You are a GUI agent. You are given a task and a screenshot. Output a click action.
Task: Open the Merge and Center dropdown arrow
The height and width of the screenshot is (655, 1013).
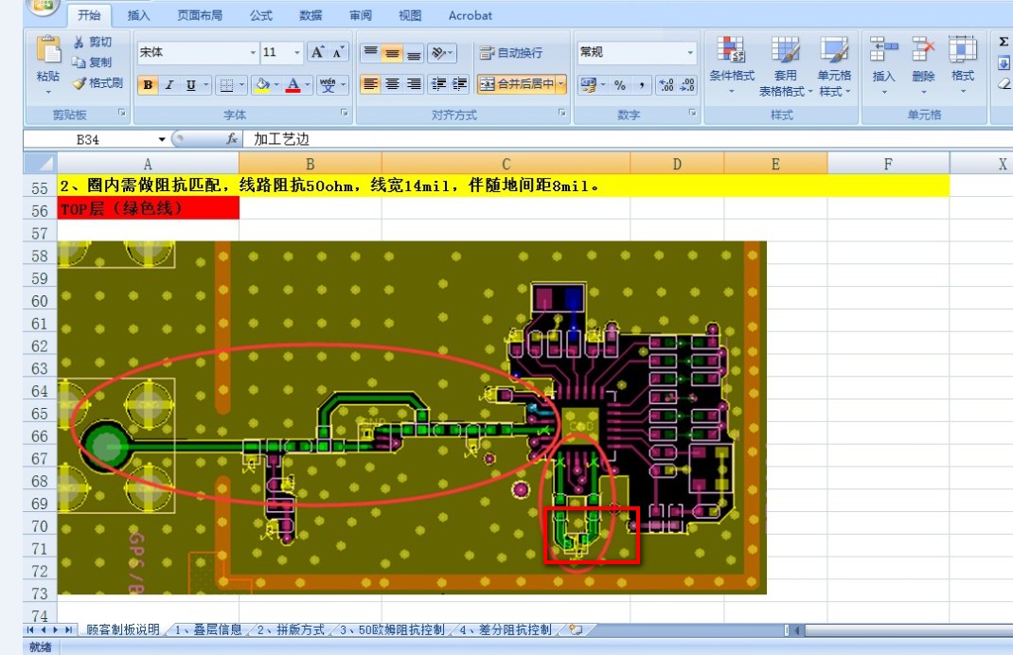(x=561, y=84)
